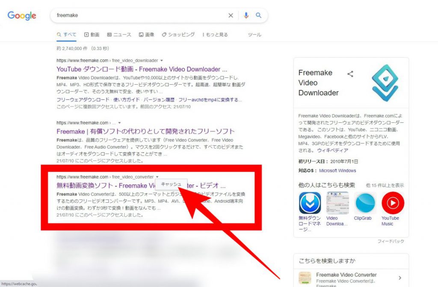Click the 初リリース日 2010年7月1日 text

point(328,162)
